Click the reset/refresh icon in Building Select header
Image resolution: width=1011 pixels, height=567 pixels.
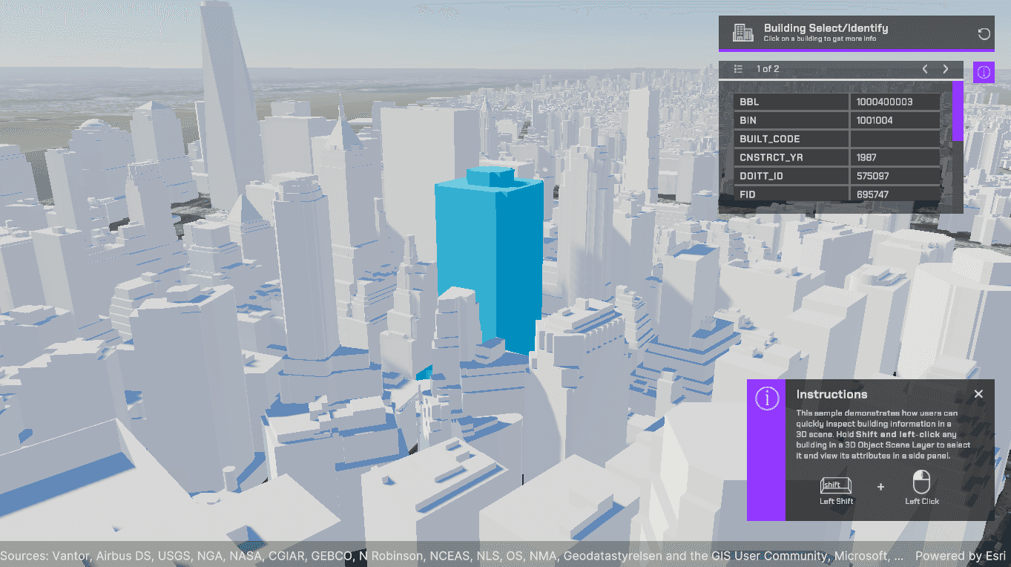tap(984, 33)
